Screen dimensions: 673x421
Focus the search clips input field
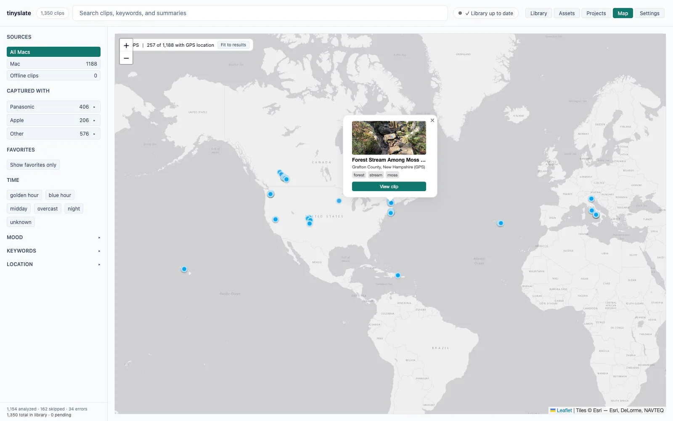[x=260, y=13]
